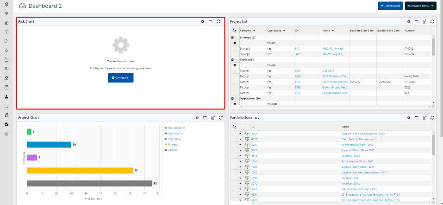This screenshot has height=205, width=443.
Task: Open Risk Chart panel settings gear
Action: 202,21
